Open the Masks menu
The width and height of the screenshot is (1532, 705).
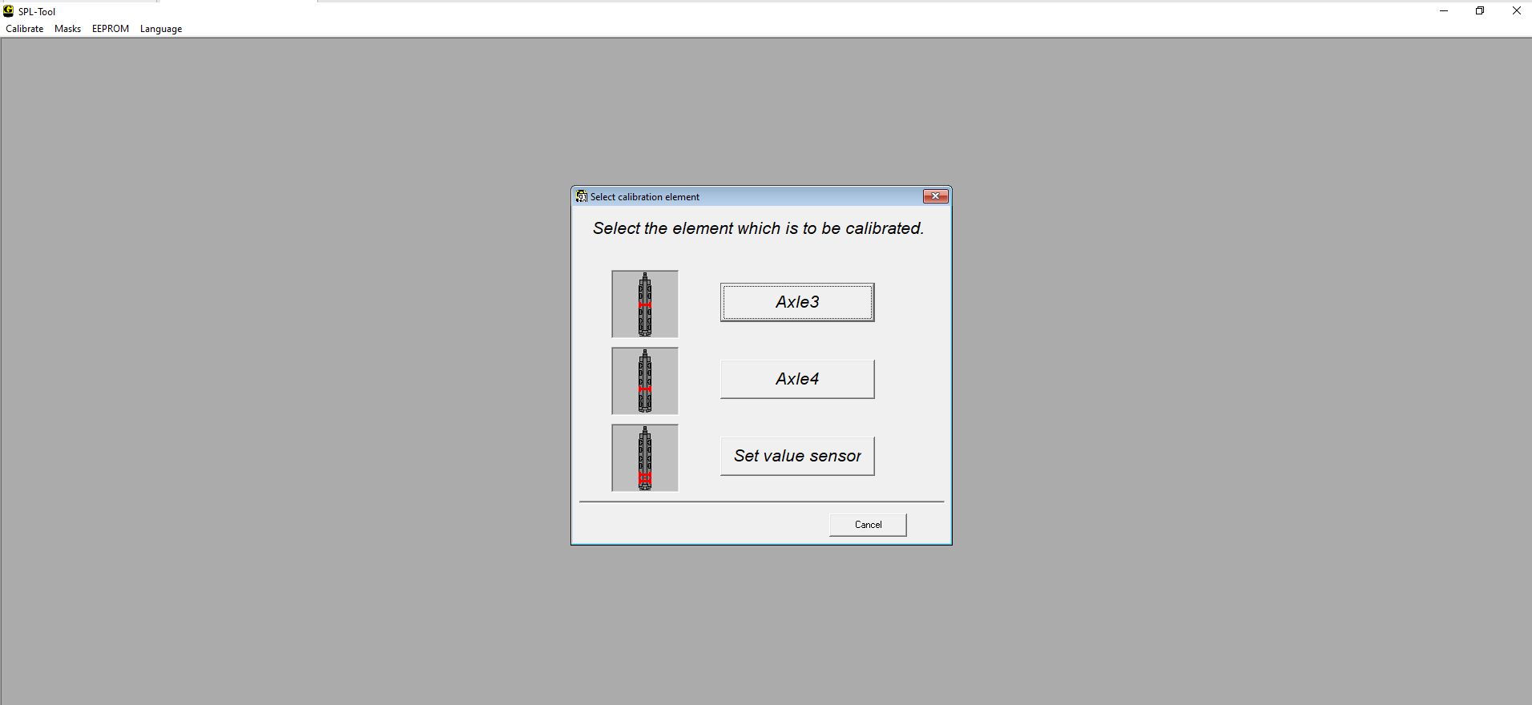pyautogui.click(x=68, y=29)
